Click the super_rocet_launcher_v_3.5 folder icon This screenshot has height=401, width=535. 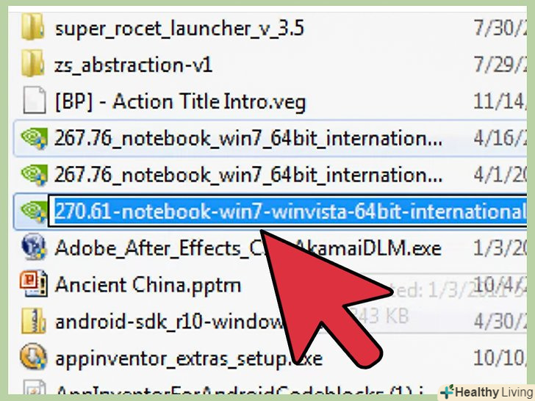33,27
